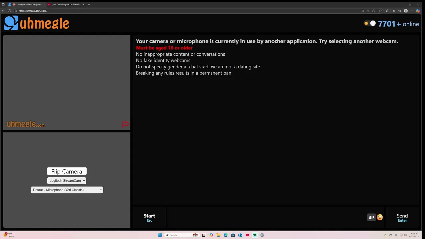Screen dimensions: 425x239
Task: Add this page to favorites
Action: tap(380, 11)
